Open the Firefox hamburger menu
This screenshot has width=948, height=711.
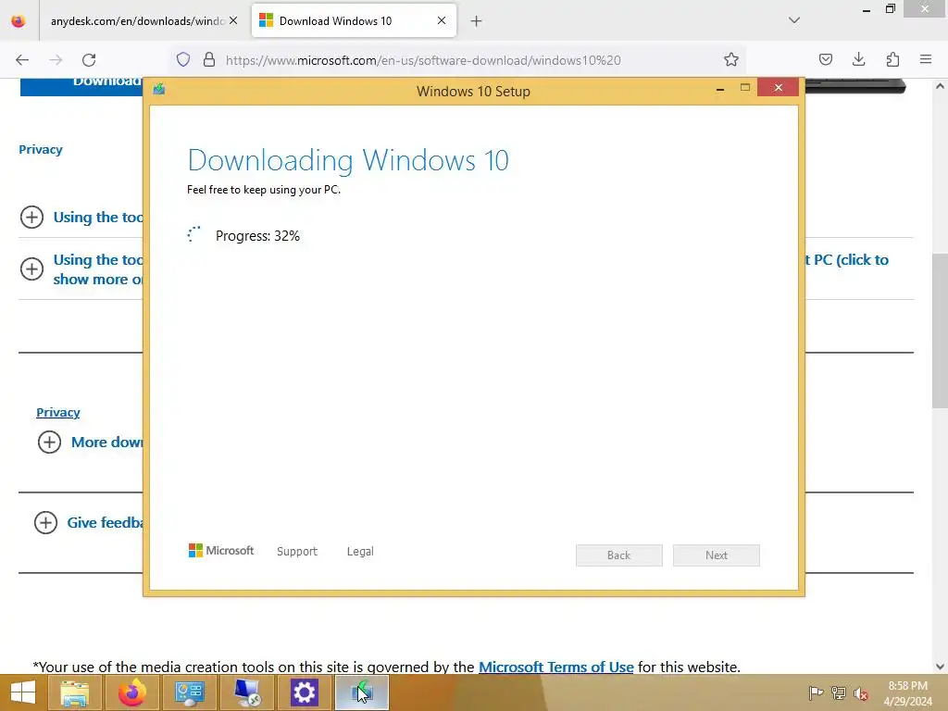(926, 59)
